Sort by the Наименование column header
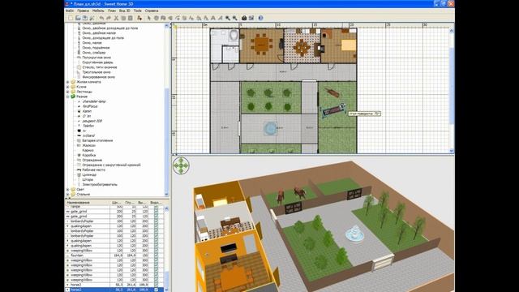 [88, 202]
